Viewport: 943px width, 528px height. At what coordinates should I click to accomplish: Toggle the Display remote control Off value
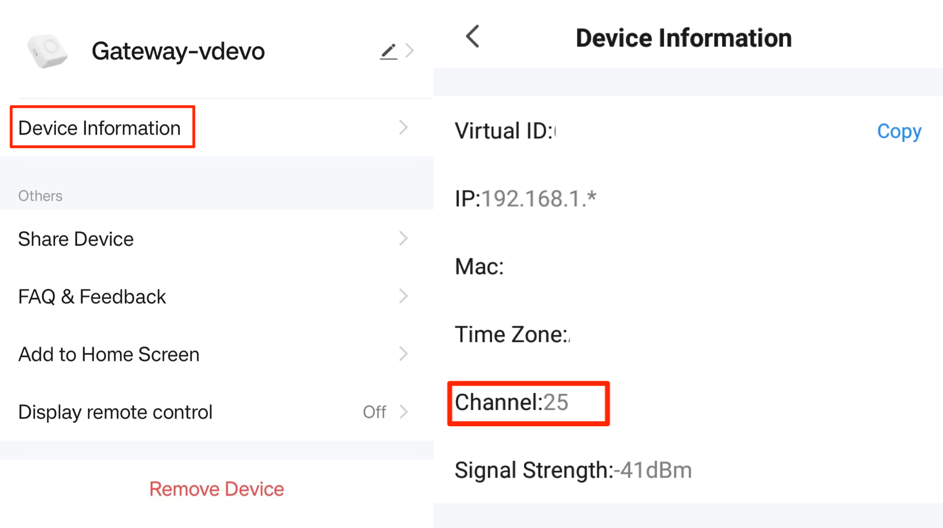[x=374, y=412]
